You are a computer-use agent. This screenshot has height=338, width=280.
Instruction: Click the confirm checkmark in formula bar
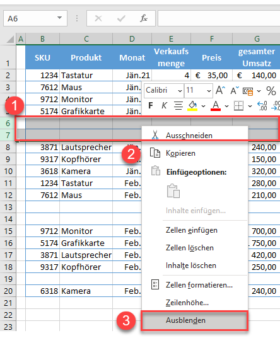[121, 18]
